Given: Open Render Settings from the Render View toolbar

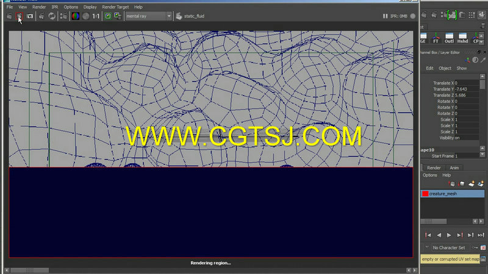Looking at the screenshot, I should pyautogui.click(x=63, y=16).
